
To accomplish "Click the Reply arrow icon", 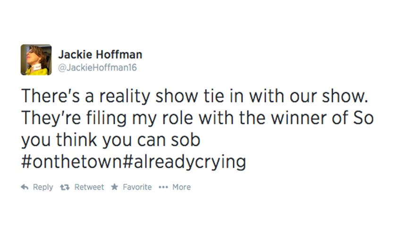I will 25,187.
